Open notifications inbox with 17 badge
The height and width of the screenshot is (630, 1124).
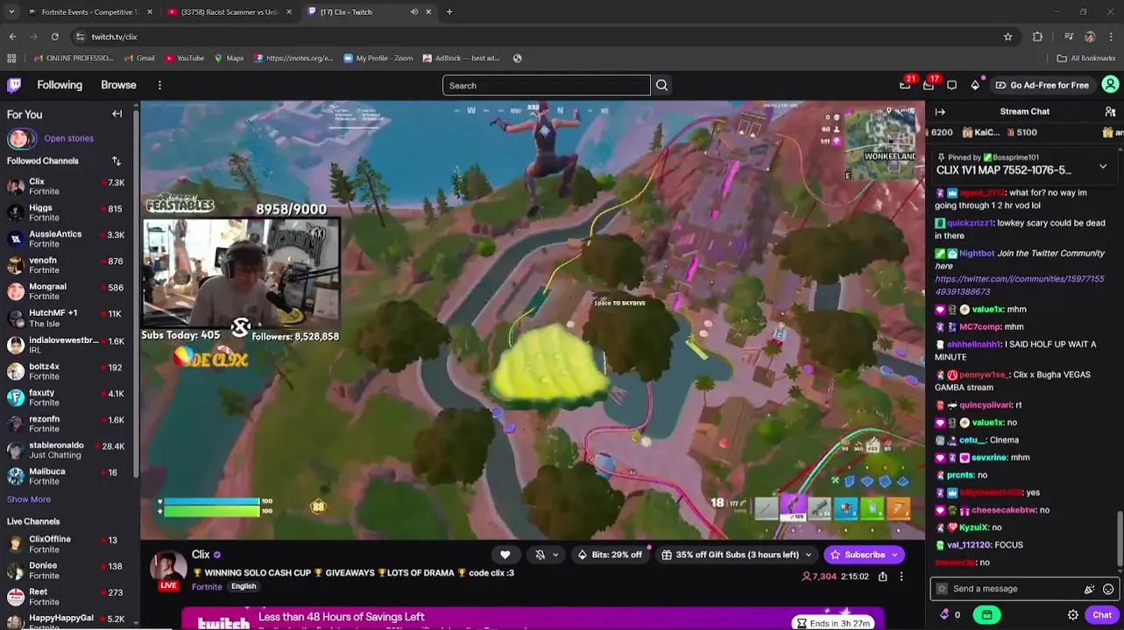(x=929, y=85)
